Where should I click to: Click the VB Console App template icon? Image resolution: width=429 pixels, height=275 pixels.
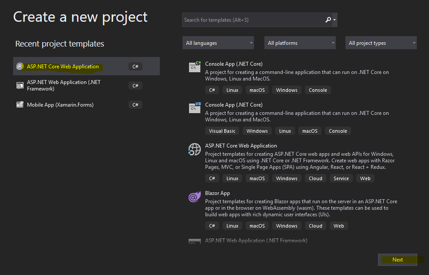(x=195, y=107)
